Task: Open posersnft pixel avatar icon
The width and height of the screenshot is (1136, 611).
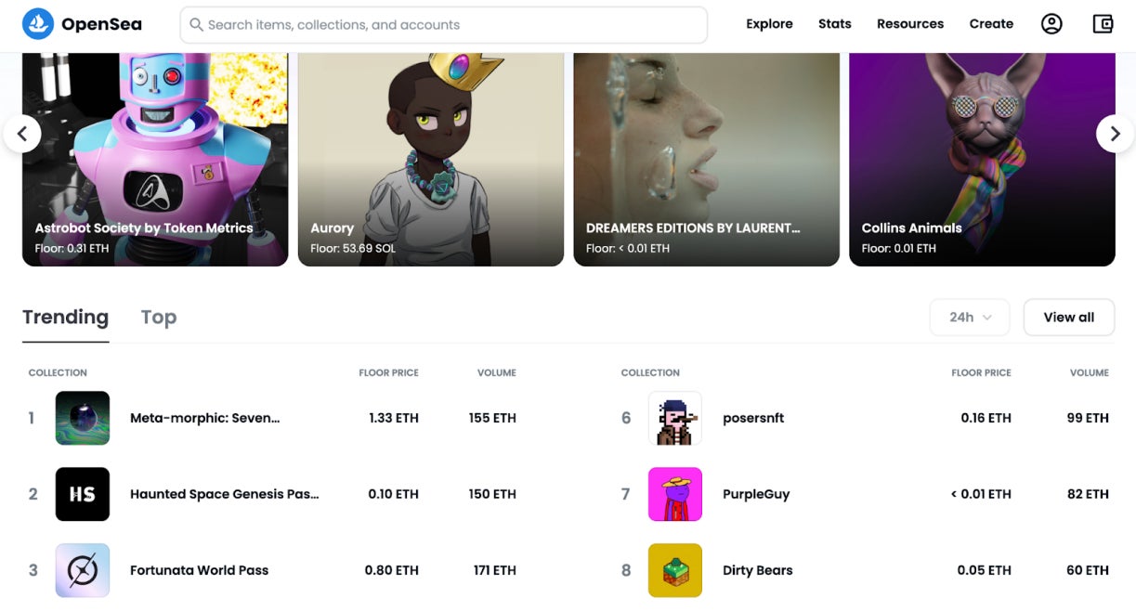Action: [x=675, y=418]
